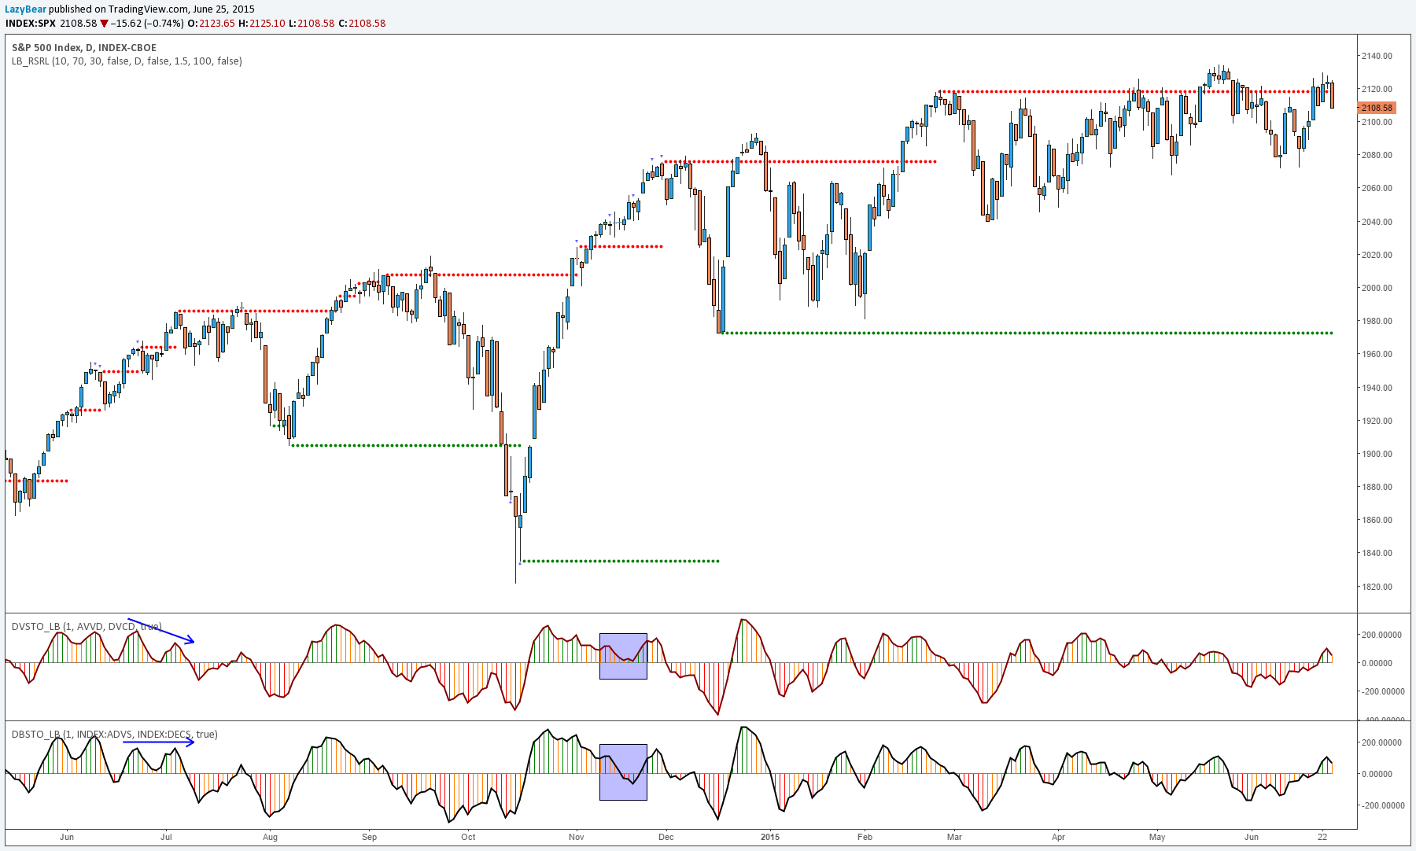
Task: Click the Dec label on time axis
Action: click(666, 837)
